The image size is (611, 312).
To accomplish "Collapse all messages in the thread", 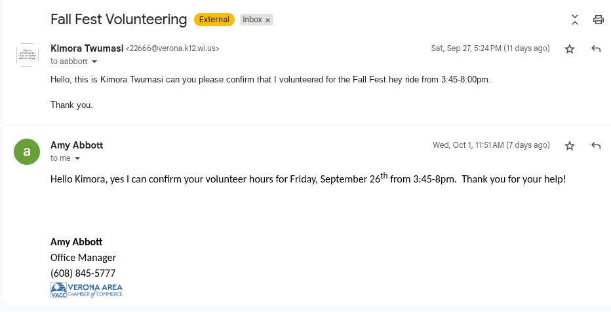I will coord(575,20).
